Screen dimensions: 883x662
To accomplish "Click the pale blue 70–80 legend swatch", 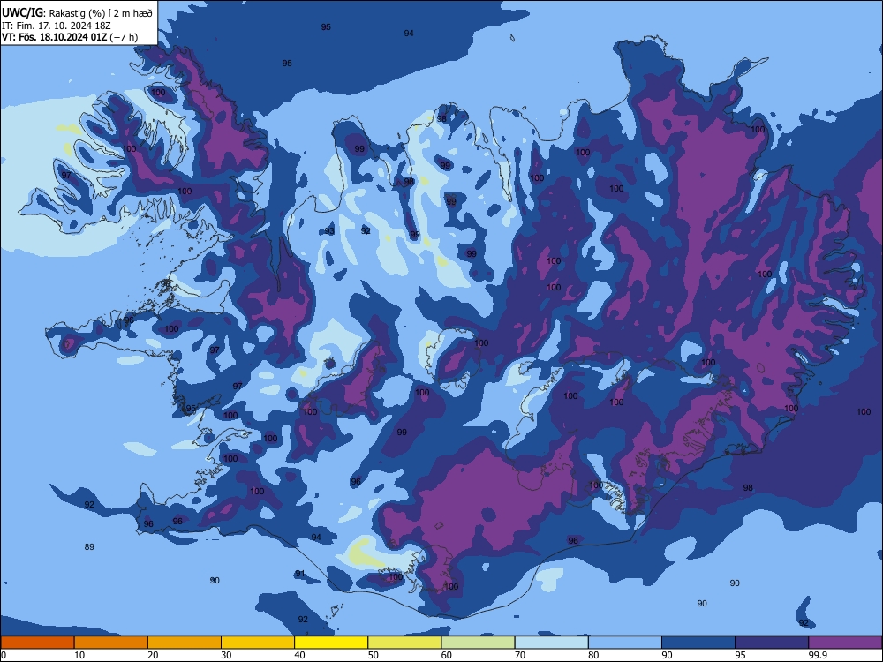I will [x=552, y=643].
